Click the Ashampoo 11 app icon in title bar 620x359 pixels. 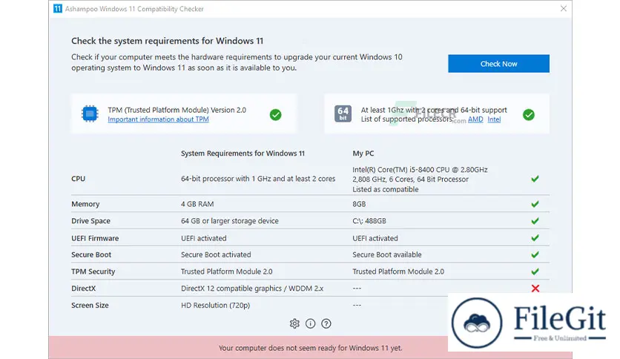pyautogui.click(x=58, y=9)
